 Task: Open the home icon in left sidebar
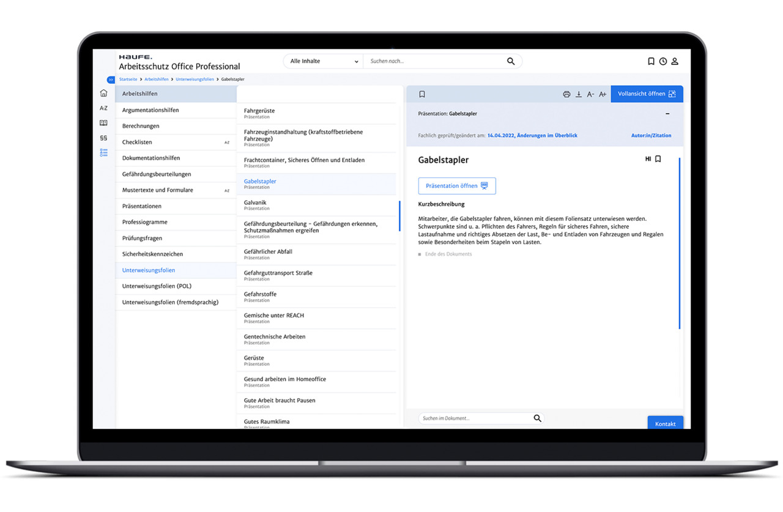tap(103, 94)
